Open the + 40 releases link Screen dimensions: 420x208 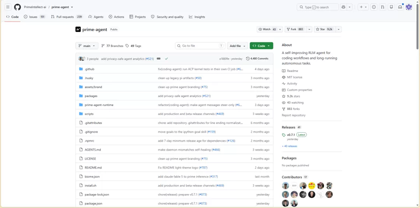289,146
